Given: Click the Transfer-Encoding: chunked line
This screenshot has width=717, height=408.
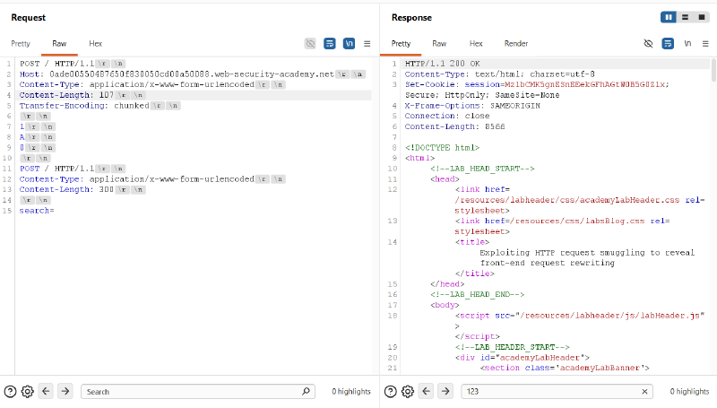Looking at the screenshot, I should point(99,106).
